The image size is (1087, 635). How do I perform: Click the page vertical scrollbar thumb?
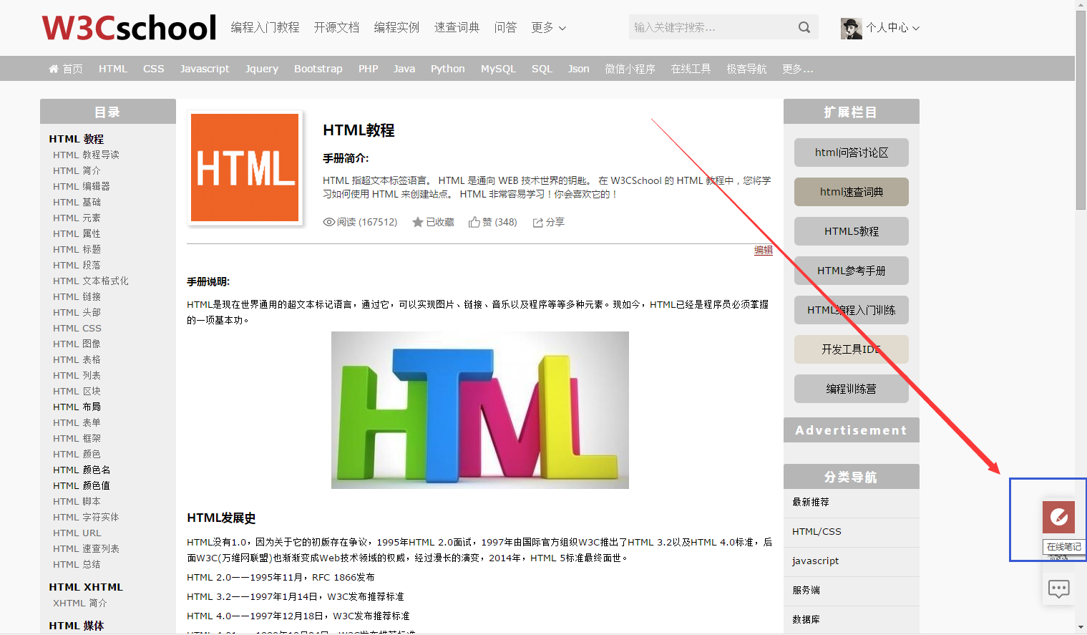tap(1081, 107)
